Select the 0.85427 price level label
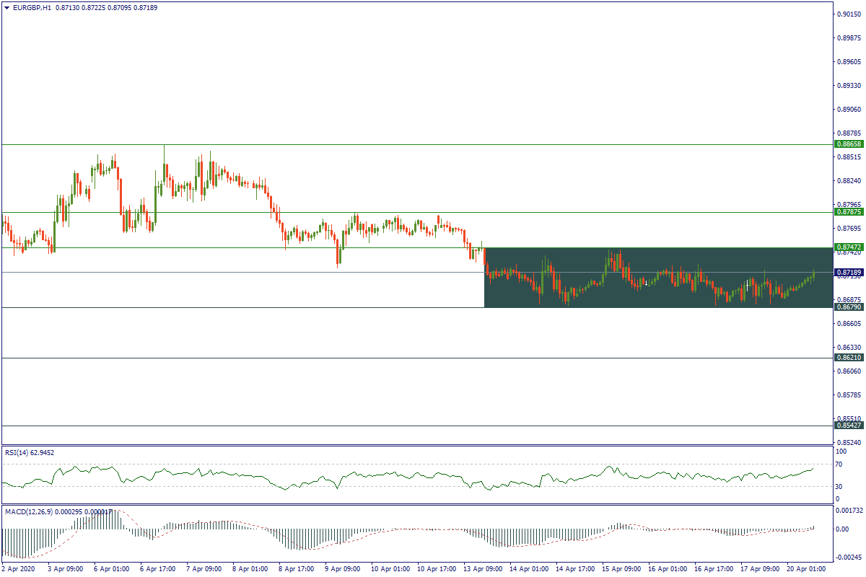This screenshot has height=577, width=866. [849, 426]
